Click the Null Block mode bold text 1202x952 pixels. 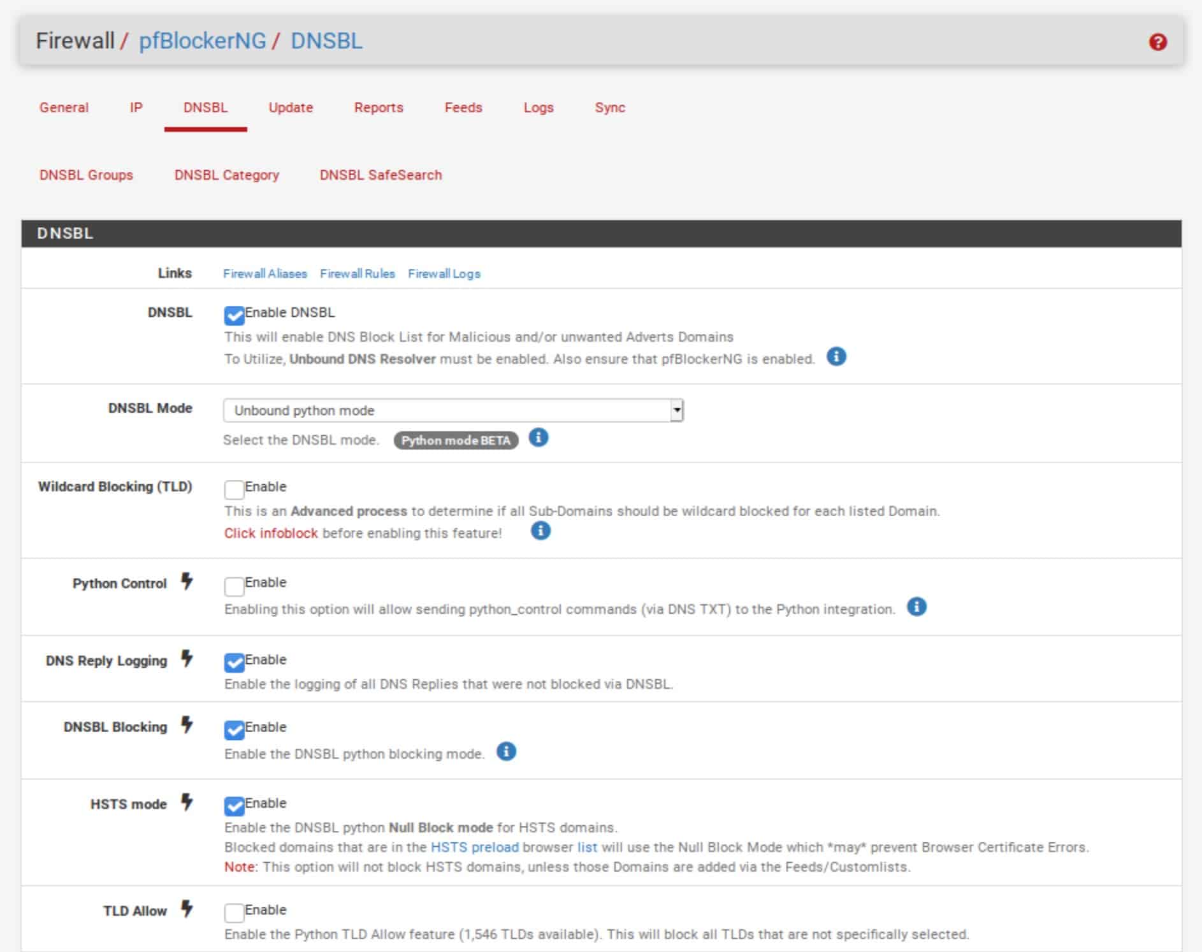tap(441, 828)
